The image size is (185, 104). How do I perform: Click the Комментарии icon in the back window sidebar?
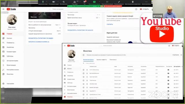[3, 52]
